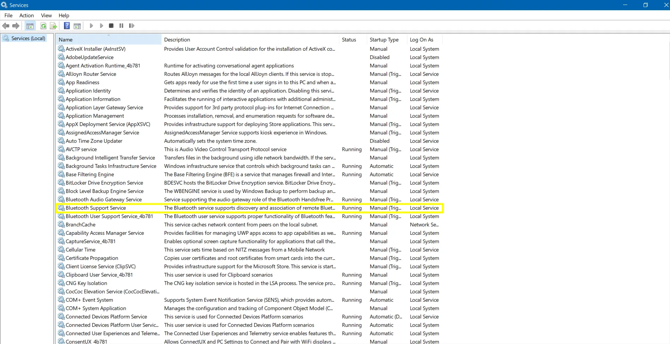Click the Stop Service square icon
This screenshot has width=670, height=344.
111,26
